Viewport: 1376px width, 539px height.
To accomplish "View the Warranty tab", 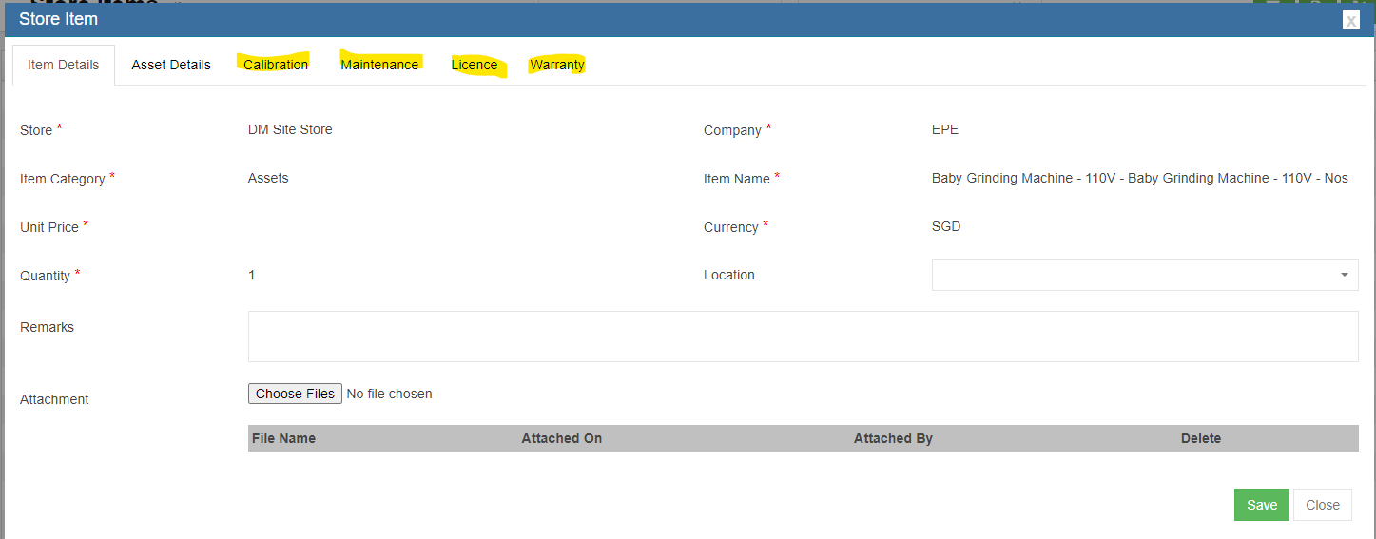I will click(x=557, y=65).
